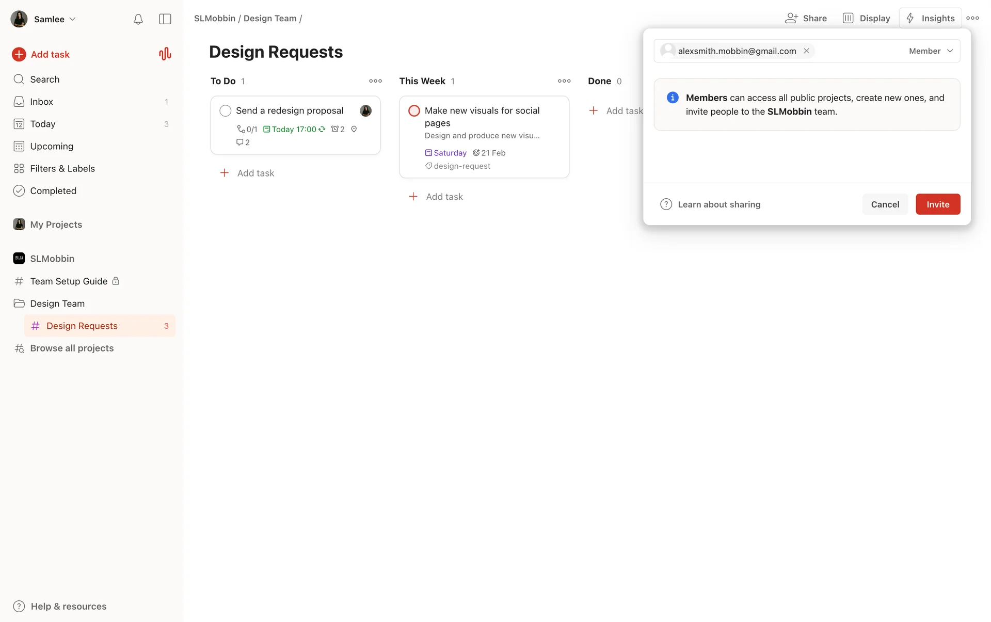Click the red Add task plus icon

[x=19, y=54]
